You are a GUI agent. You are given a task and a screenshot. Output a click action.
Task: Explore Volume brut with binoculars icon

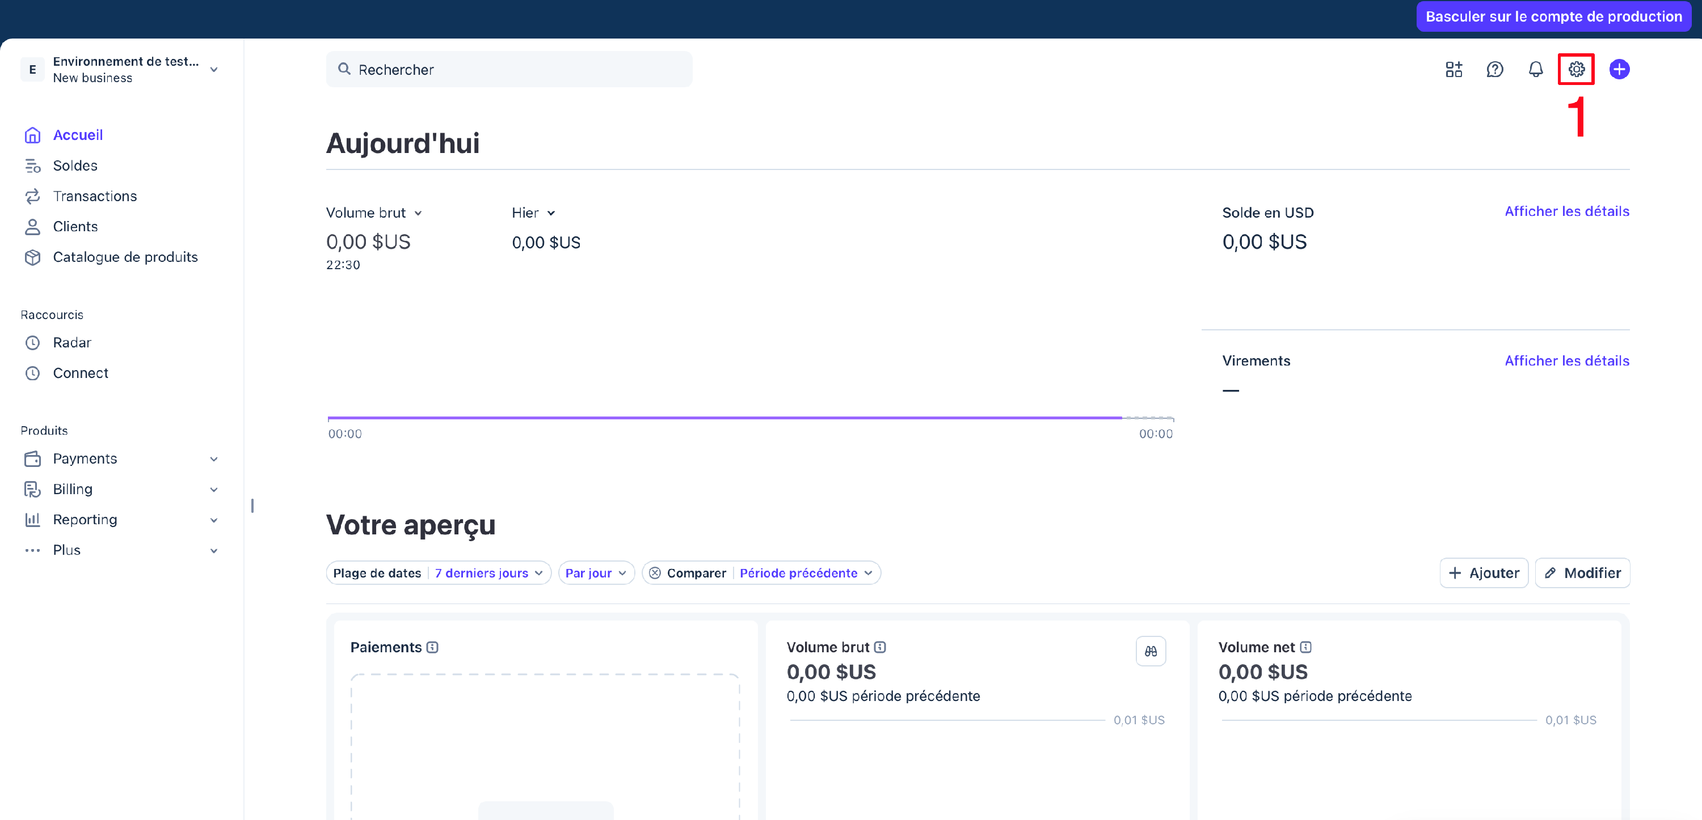[1151, 651]
